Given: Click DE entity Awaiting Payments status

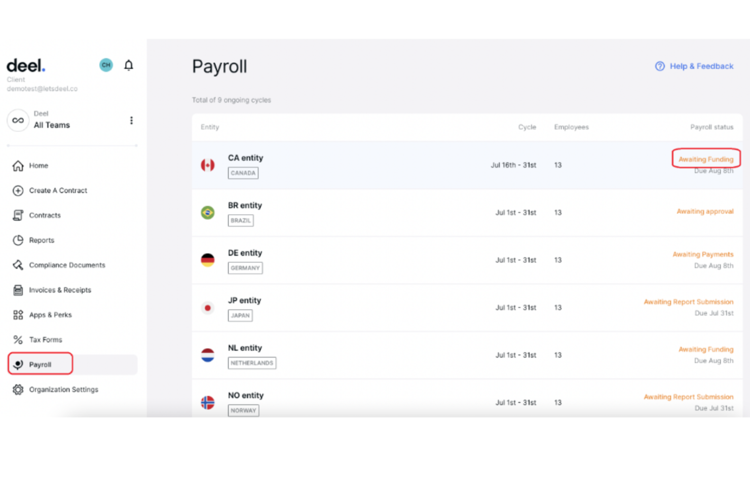Looking at the screenshot, I should coord(703,254).
